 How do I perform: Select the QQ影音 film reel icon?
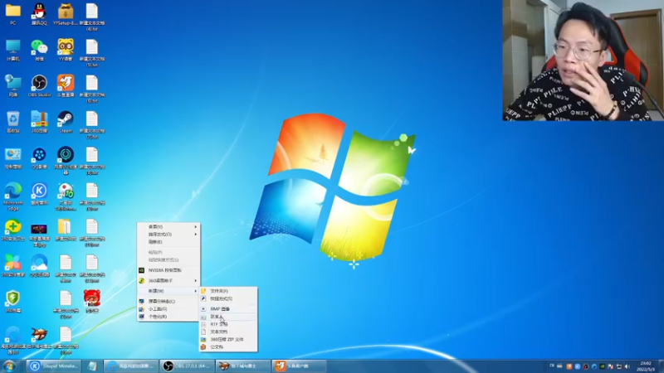(x=39, y=157)
